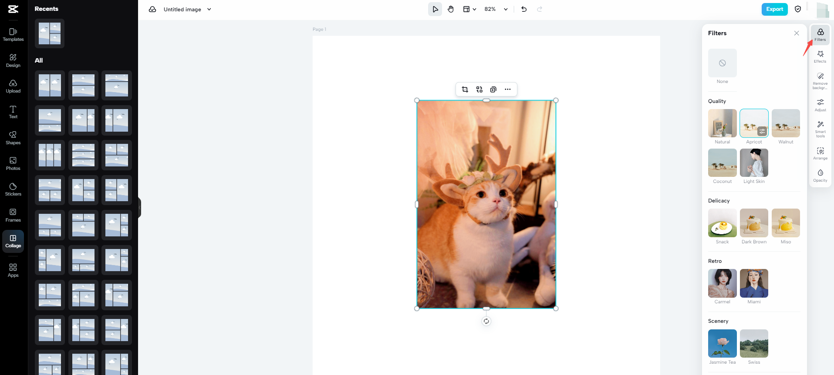This screenshot has height=375, width=834.
Task: Crop the selected image
Action: pyautogui.click(x=465, y=90)
